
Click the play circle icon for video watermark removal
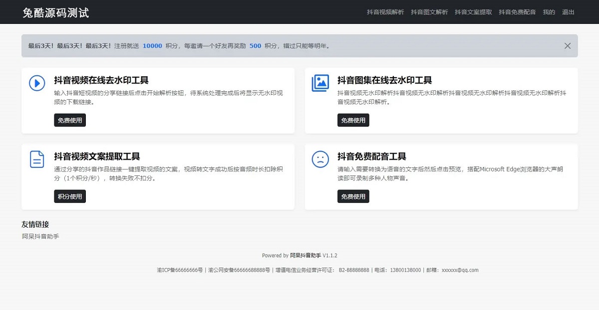coord(37,83)
